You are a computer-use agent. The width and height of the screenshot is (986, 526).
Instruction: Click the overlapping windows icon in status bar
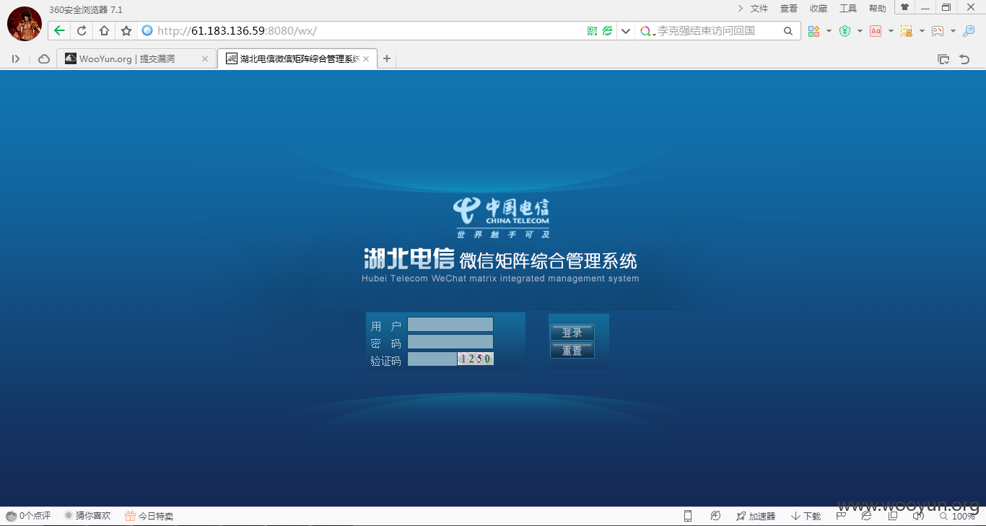tap(893, 516)
